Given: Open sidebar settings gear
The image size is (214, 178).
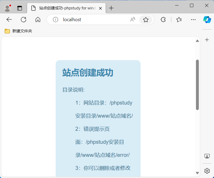Looking at the screenshot, I should (207, 171).
